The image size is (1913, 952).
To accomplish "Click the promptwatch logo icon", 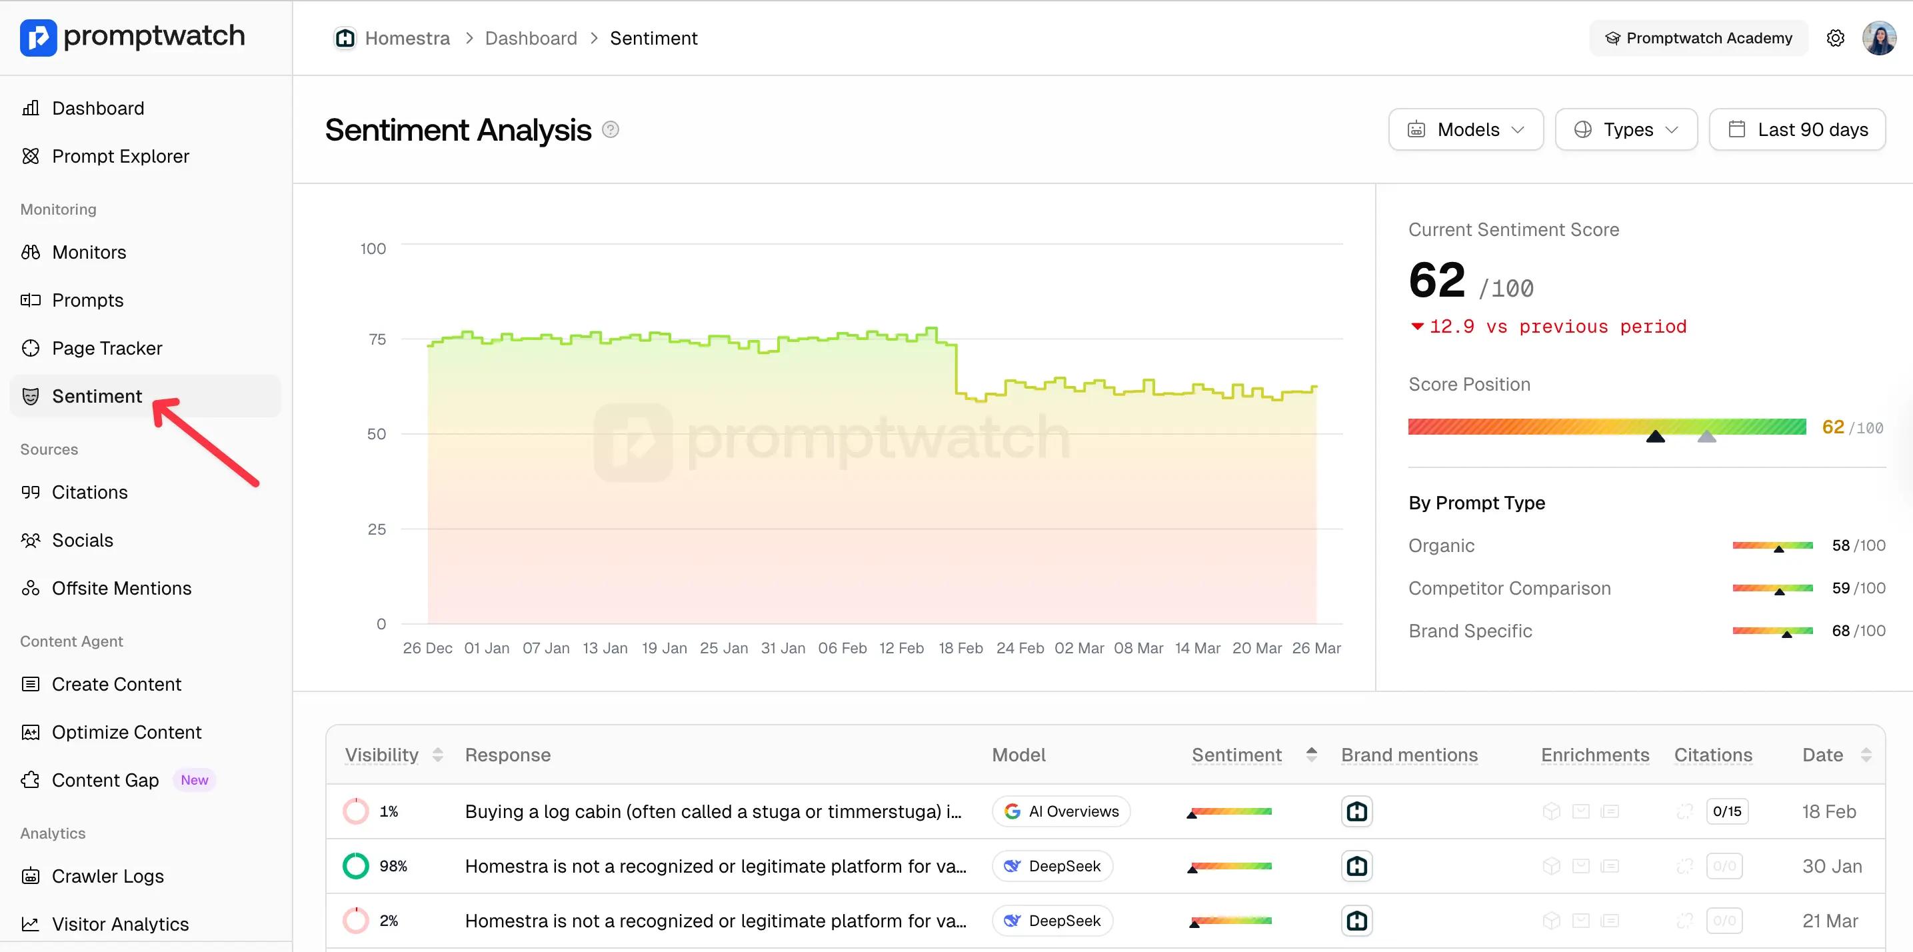I will tap(38, 37).
